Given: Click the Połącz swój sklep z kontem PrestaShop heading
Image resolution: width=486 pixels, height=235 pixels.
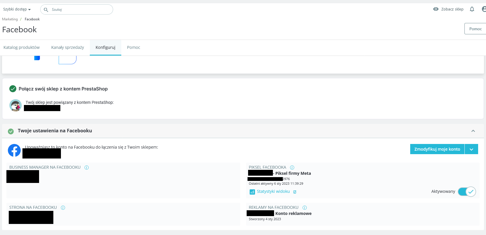Looking at the screenshot, I should [x=63, y=89].
